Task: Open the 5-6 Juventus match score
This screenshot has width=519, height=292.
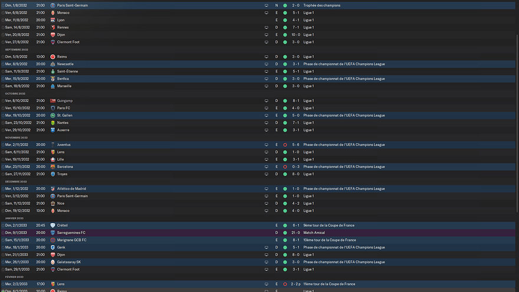Action: [x=295, y=145]
